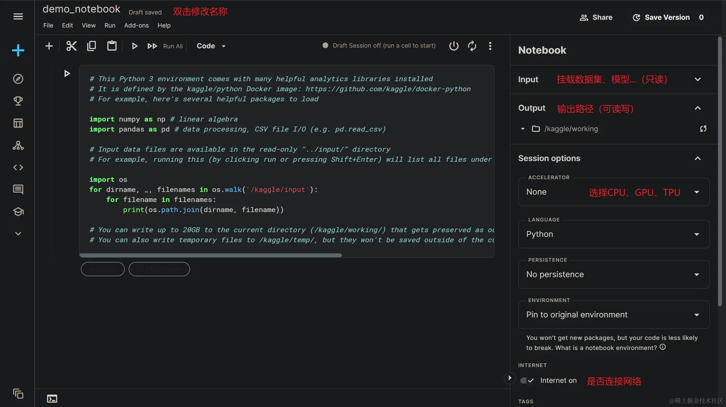Expand the Input section chevron
The width and height of the screenshot is (726, 407).
[698, 80]
